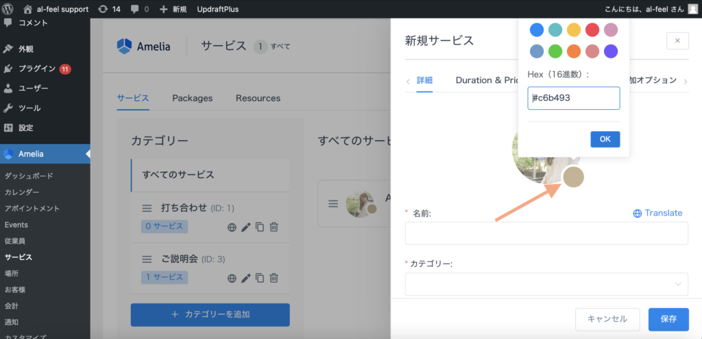Click the pencil edit icon for 打ち合わせ category
Viewport: 702px width, 339px height.
[245, 227]
